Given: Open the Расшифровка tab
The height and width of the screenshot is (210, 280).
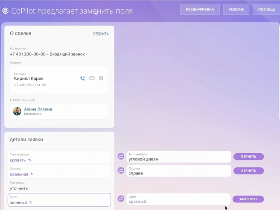Looking at the screenshot, I should [x=200, y=9].
